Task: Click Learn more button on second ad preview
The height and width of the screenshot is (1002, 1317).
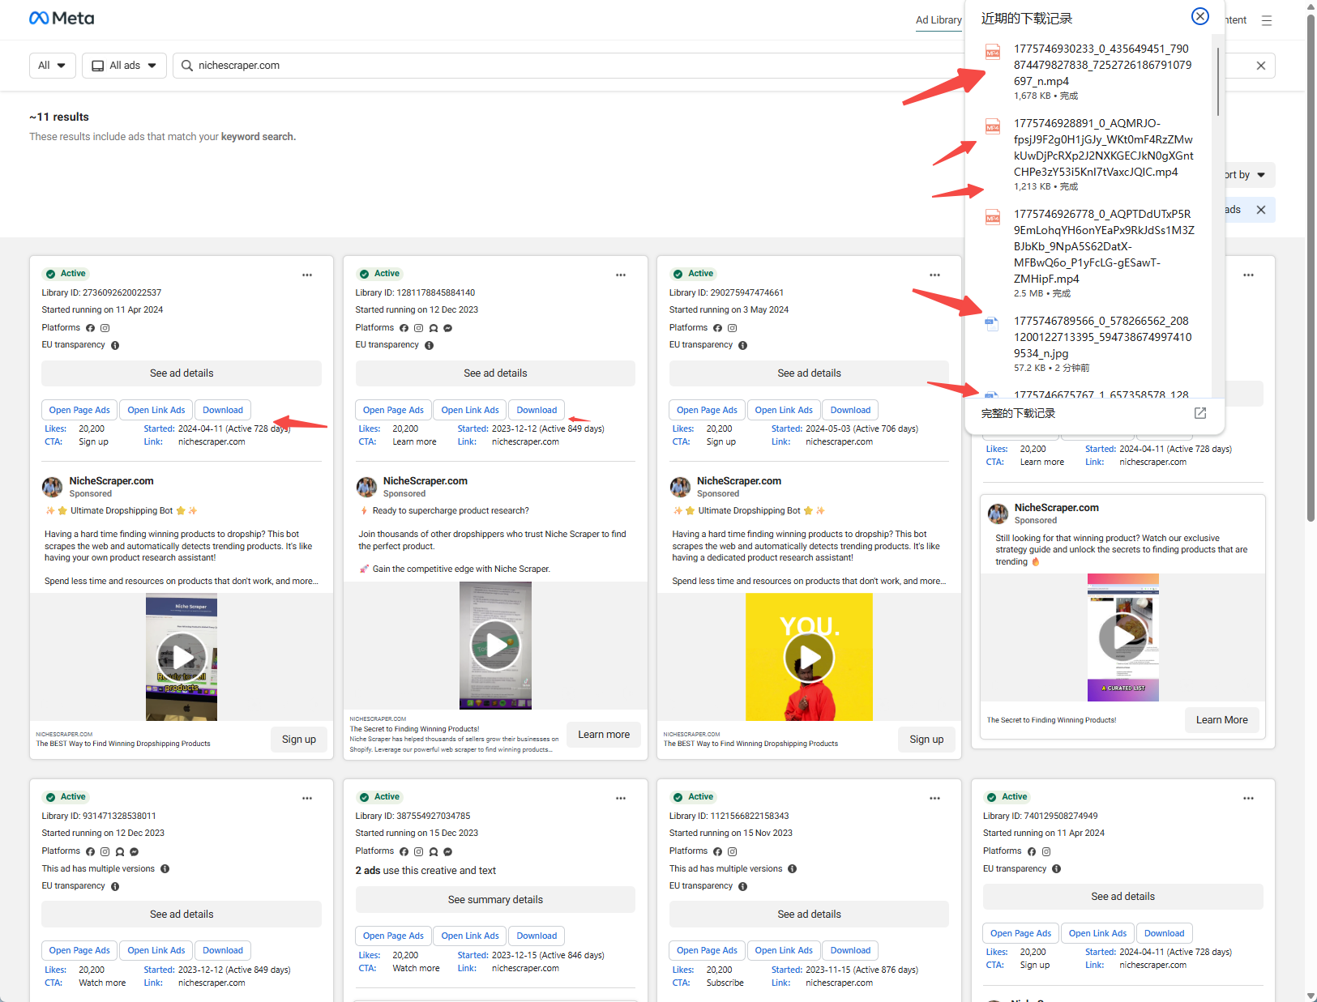Action: (x=604, y=735)
